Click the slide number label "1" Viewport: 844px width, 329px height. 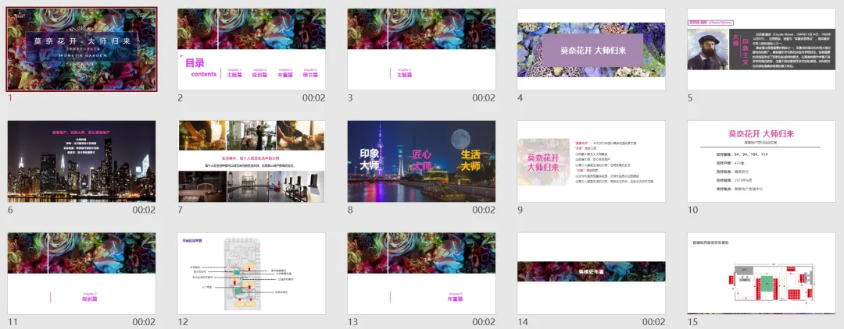[9, 98]
